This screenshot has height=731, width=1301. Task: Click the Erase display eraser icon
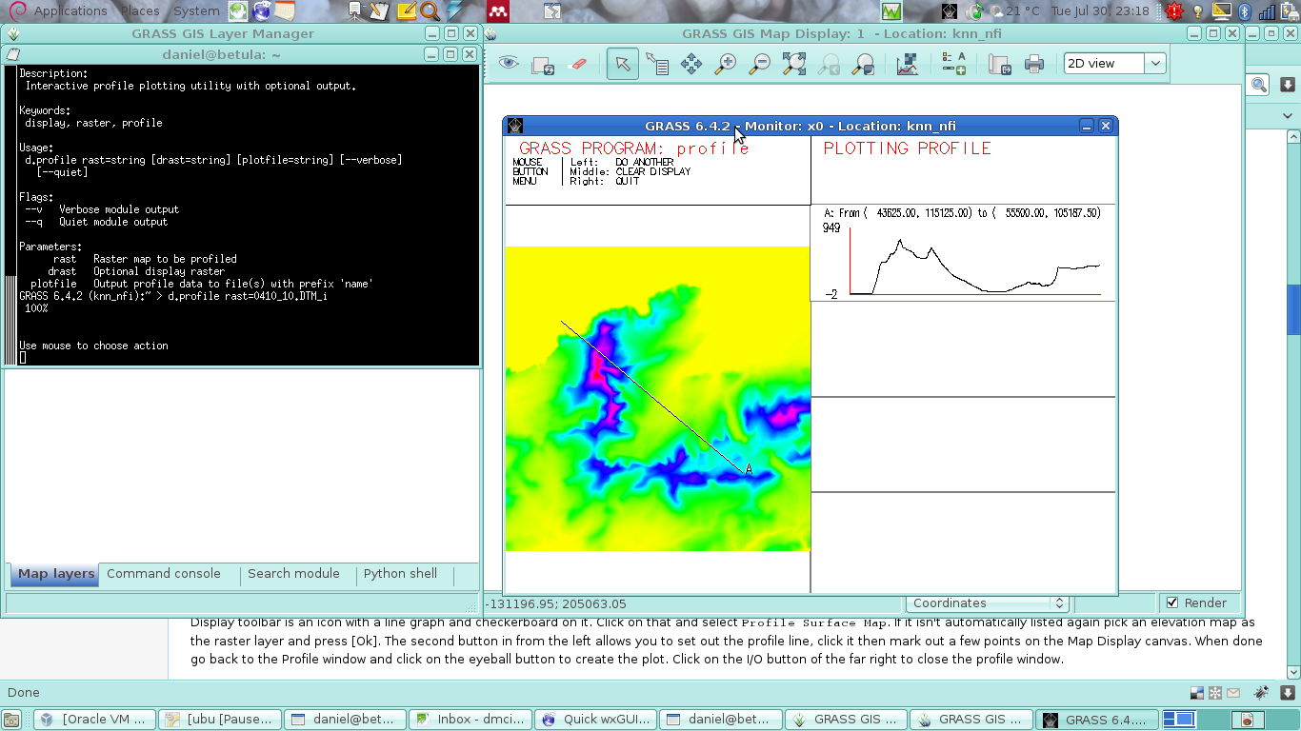pos(577,64)
